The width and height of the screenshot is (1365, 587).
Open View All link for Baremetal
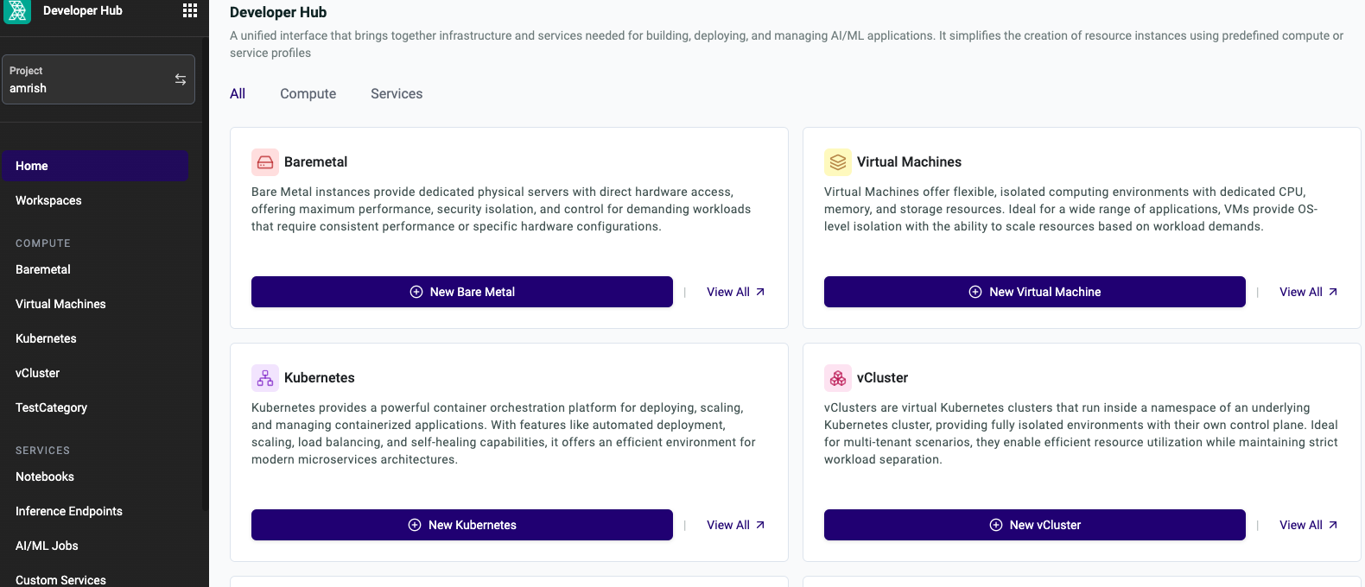coord(736,292)
